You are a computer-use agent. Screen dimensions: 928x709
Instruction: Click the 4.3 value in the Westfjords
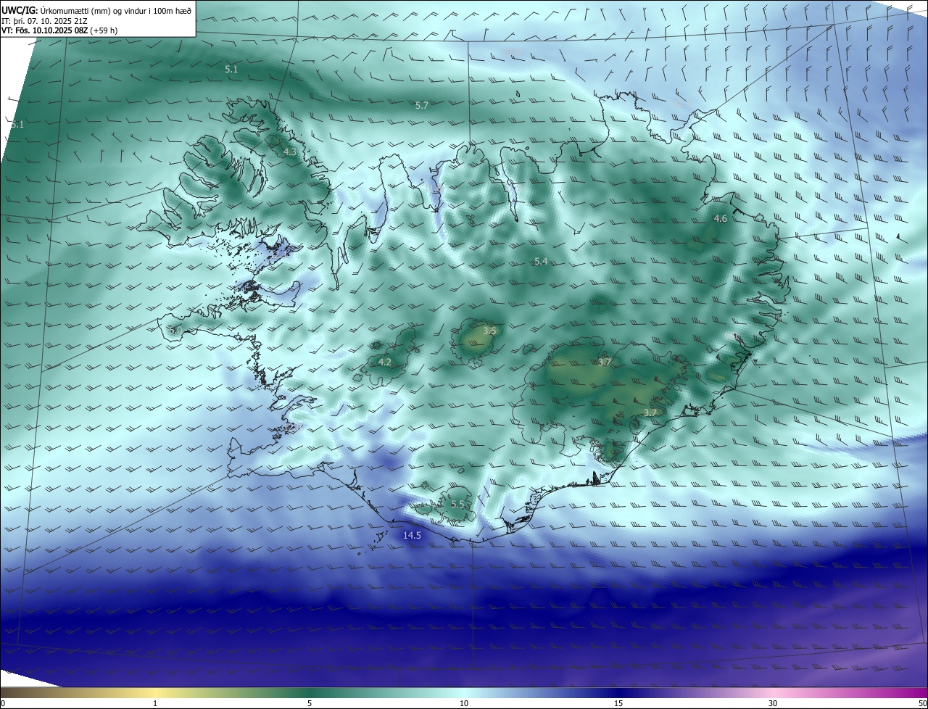pos(290,152)
